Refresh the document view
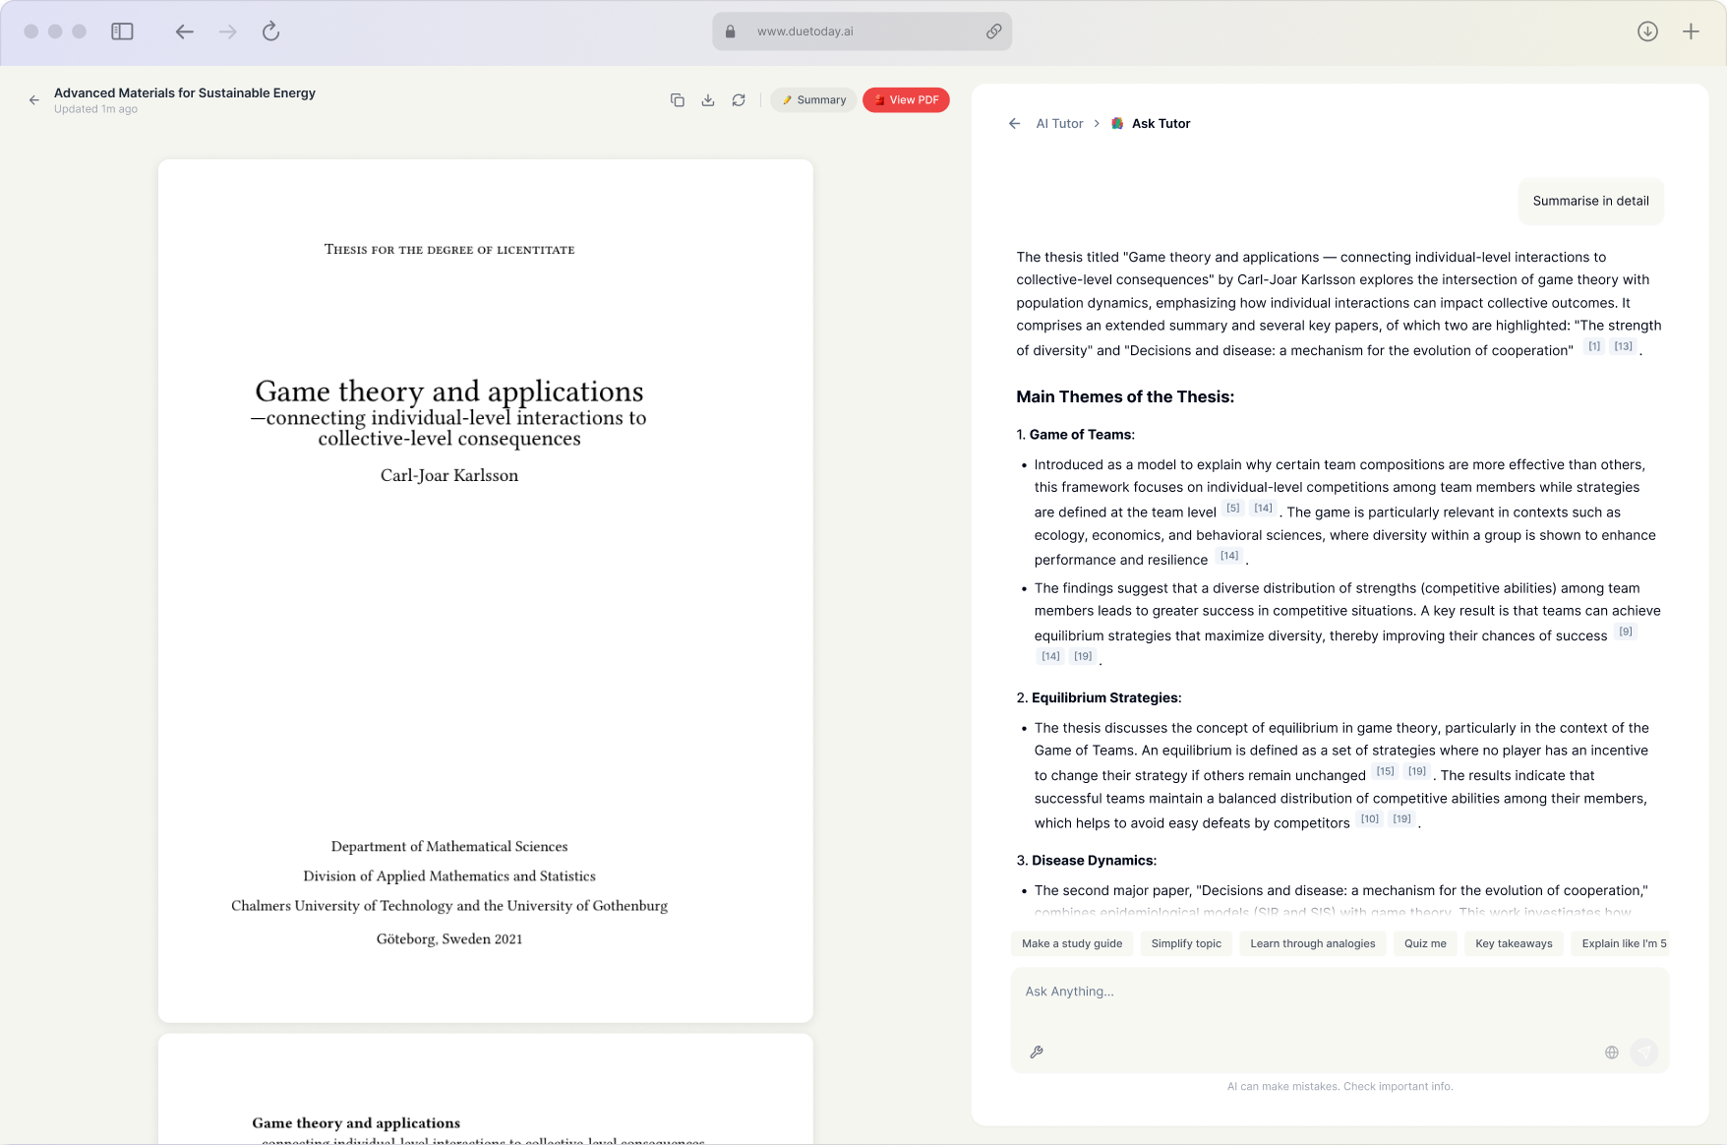This screenshot has width=1727, height=1145. (x=740, y=99)
